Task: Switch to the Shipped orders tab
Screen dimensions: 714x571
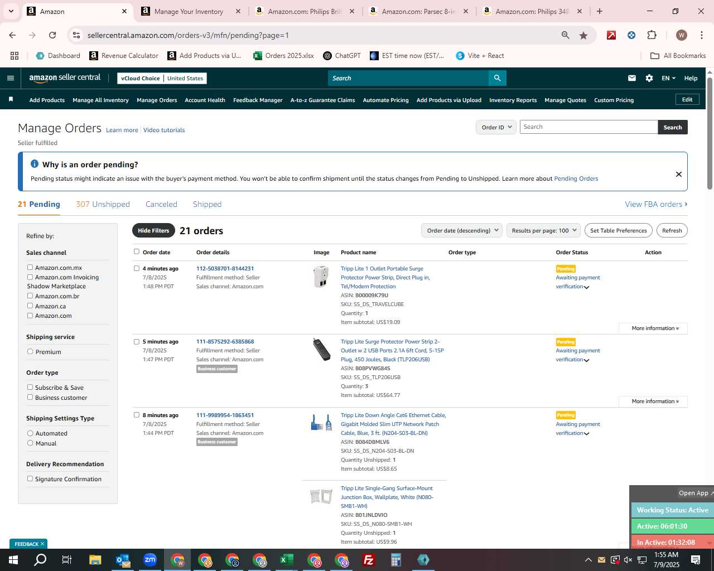Action: click(207, 204)
